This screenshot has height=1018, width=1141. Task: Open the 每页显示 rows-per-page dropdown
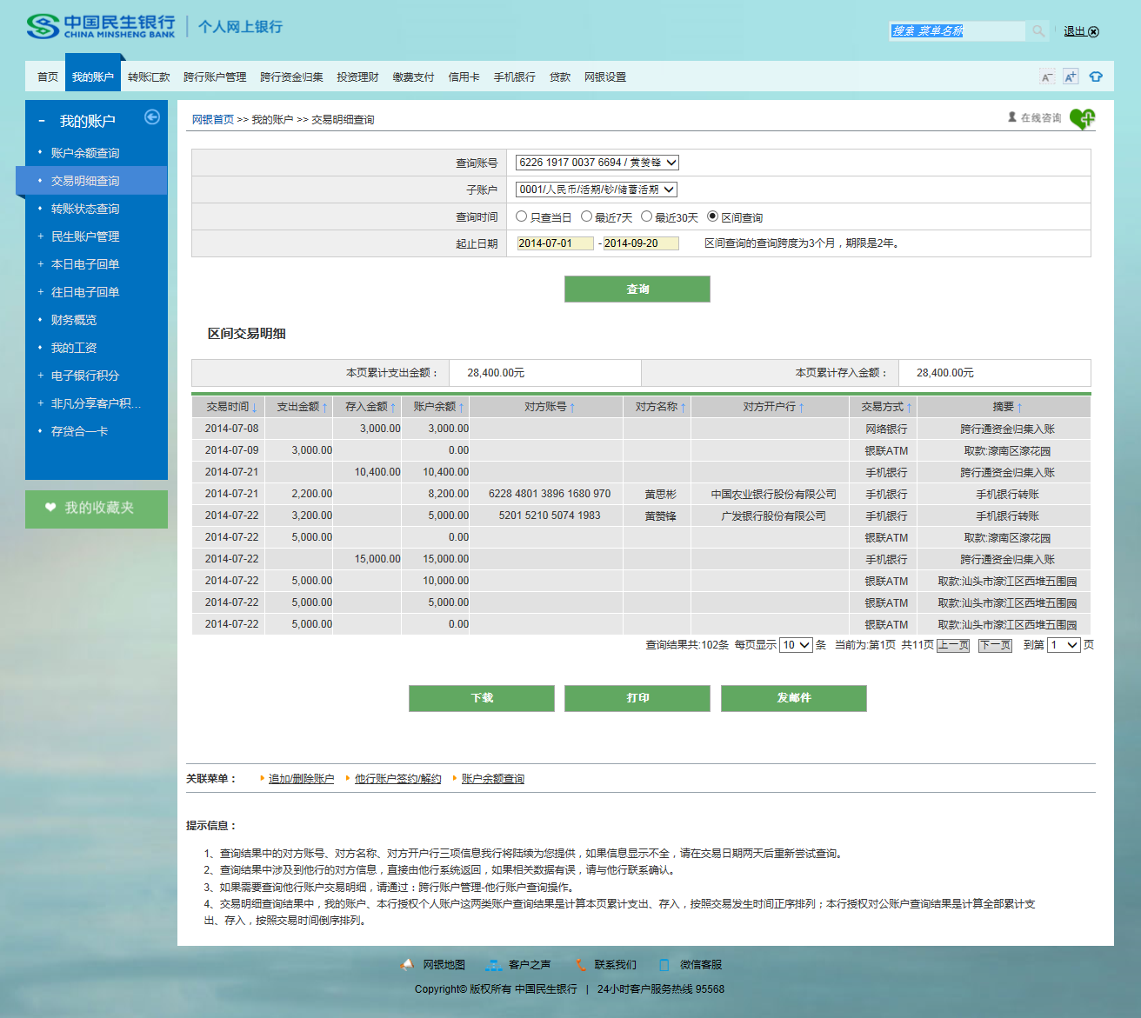pyautogui.click(x=796, y=645)
